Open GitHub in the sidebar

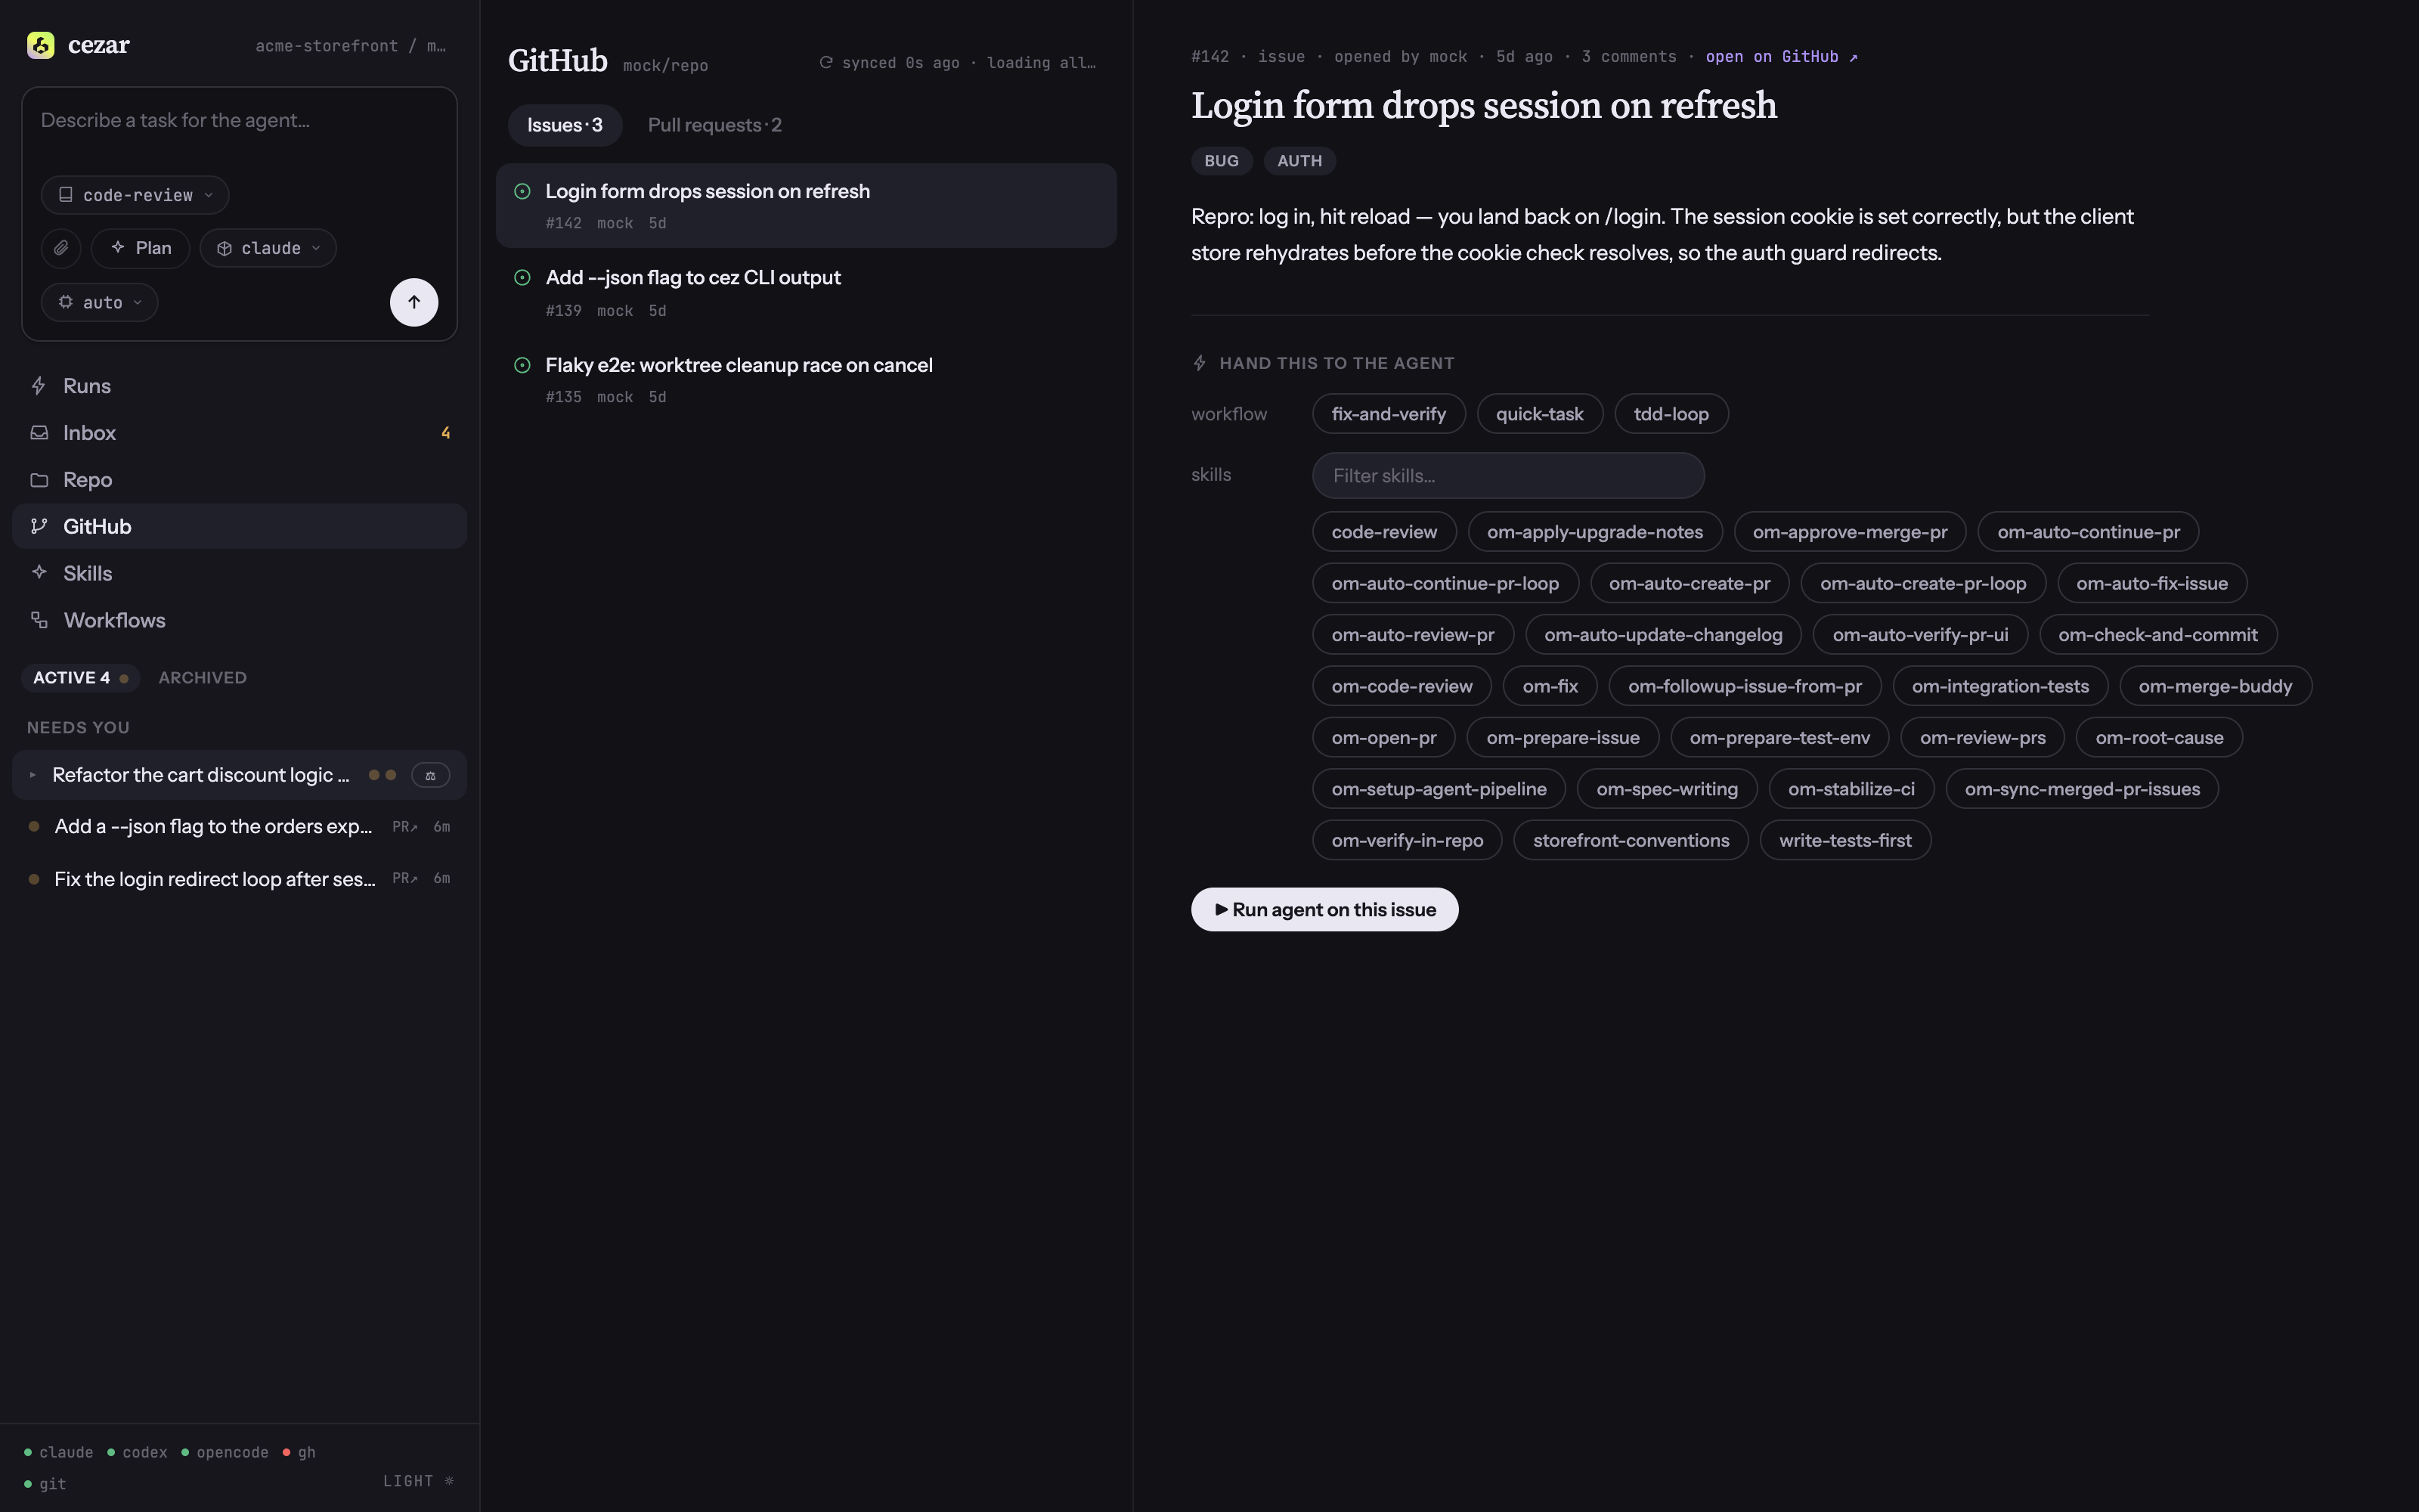pyautogui.click(x=239, y=526)
